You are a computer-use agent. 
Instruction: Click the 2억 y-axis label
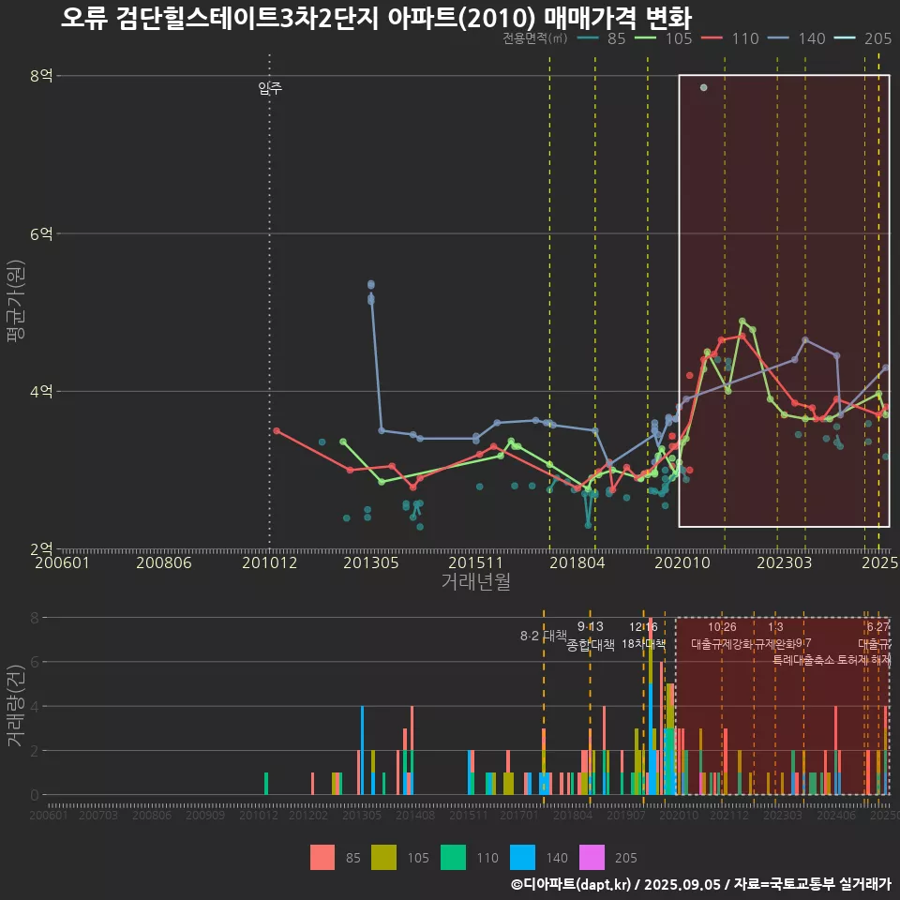[x=41, y=549]
